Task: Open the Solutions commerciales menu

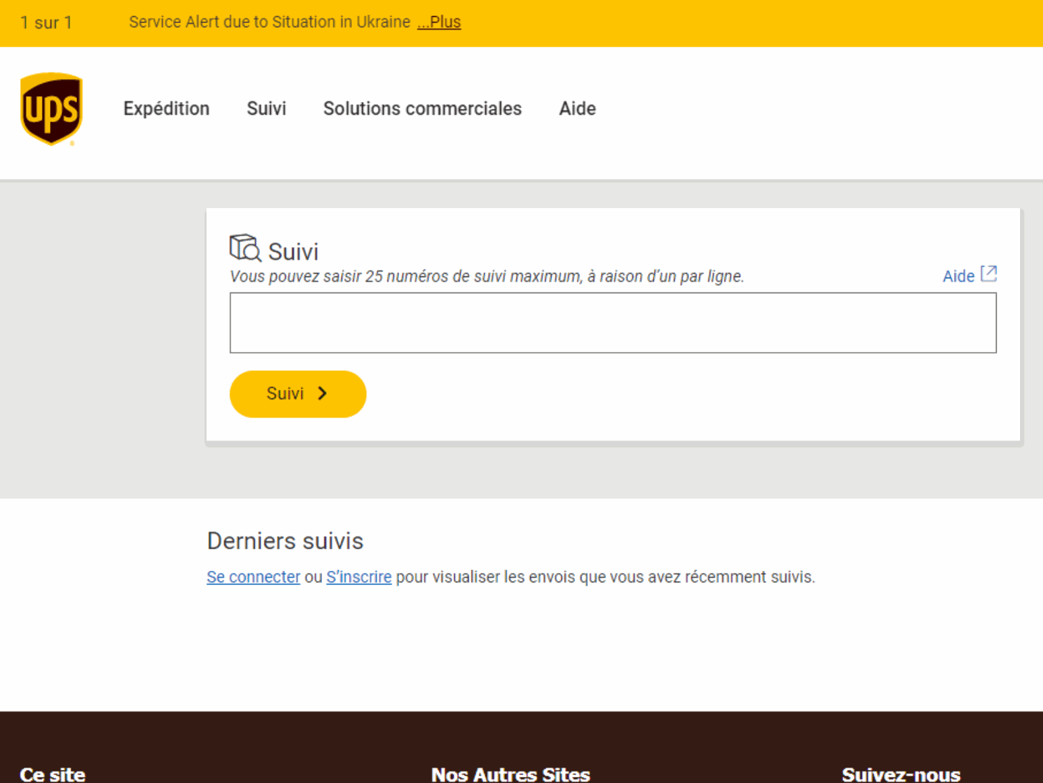Action: [423, 109]
